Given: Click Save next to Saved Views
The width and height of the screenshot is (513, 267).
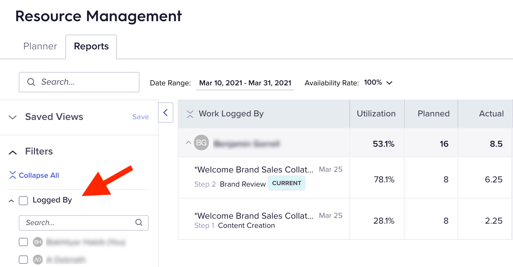Looking at the screenshot, I should tap(141, 117).
